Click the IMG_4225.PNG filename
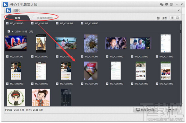The image size is (186, 123). point(141,84)
